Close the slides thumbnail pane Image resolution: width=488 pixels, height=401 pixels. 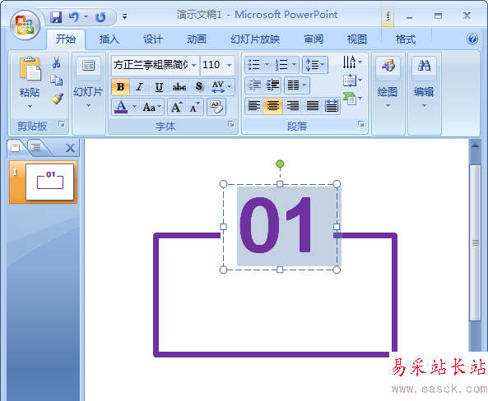click(70, 148)
